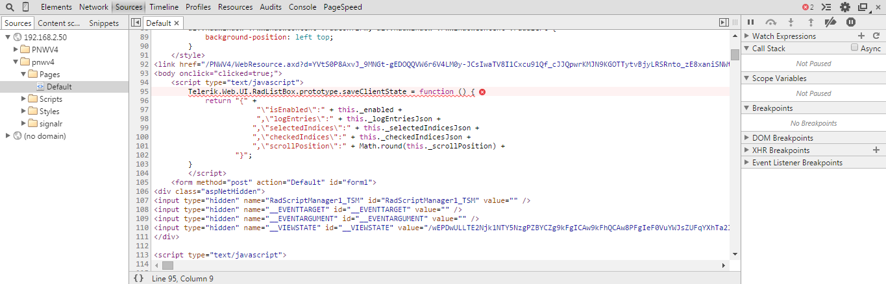Add a new watch expression
The width and height of the screenshot is (886, 284).
pyautogui.click(x=861, y=36)
